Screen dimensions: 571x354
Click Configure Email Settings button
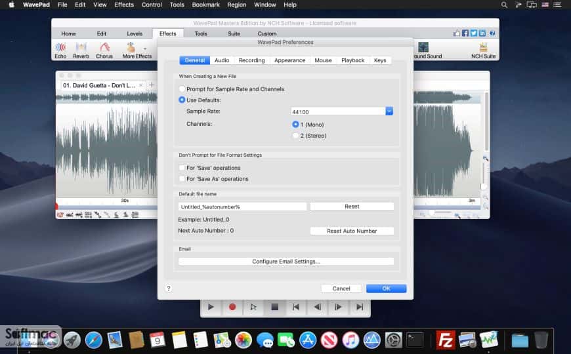286,261
